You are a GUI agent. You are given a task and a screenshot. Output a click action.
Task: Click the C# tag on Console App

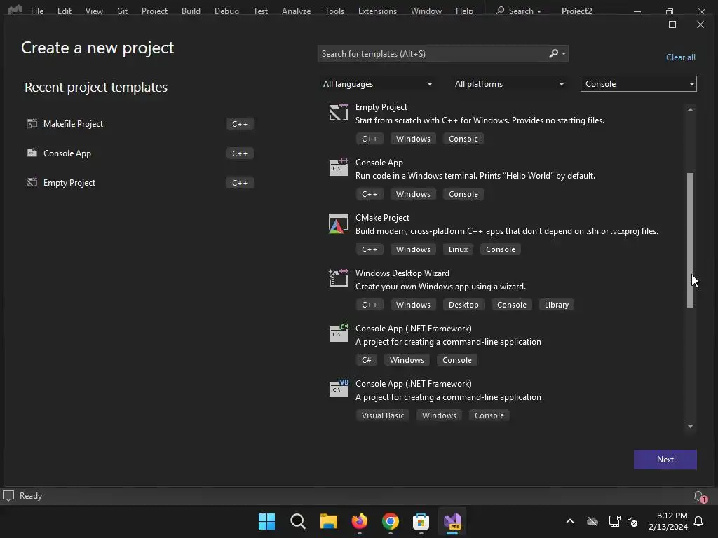366,360
